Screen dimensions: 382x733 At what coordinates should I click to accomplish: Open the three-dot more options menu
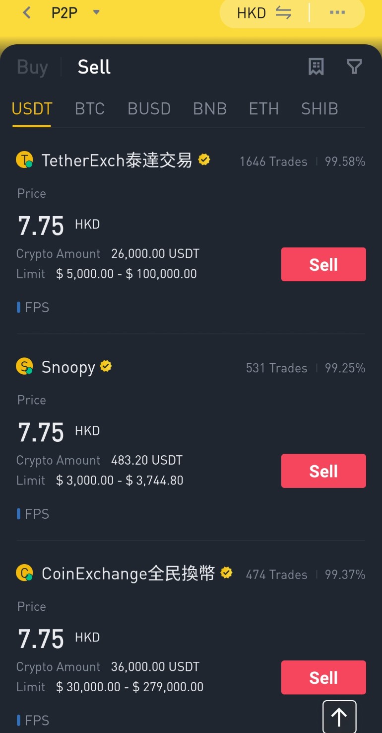coord(337,13)
